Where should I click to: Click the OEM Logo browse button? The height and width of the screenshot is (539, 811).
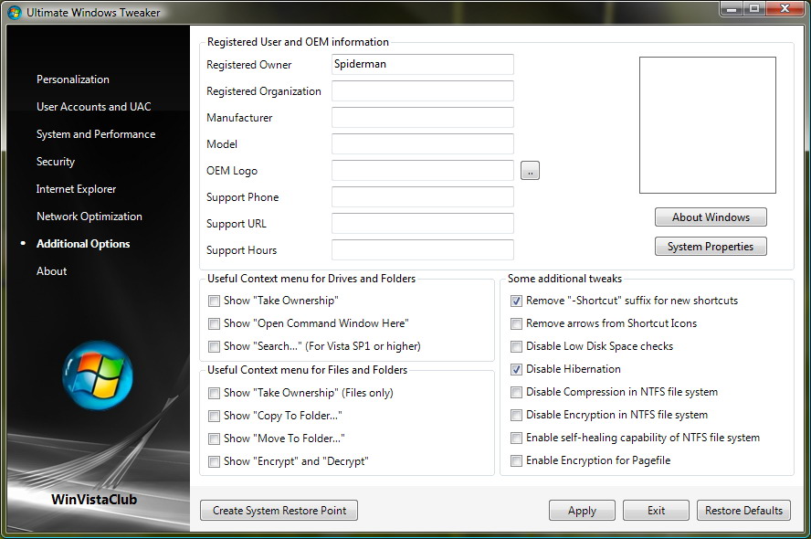point(530,171)
